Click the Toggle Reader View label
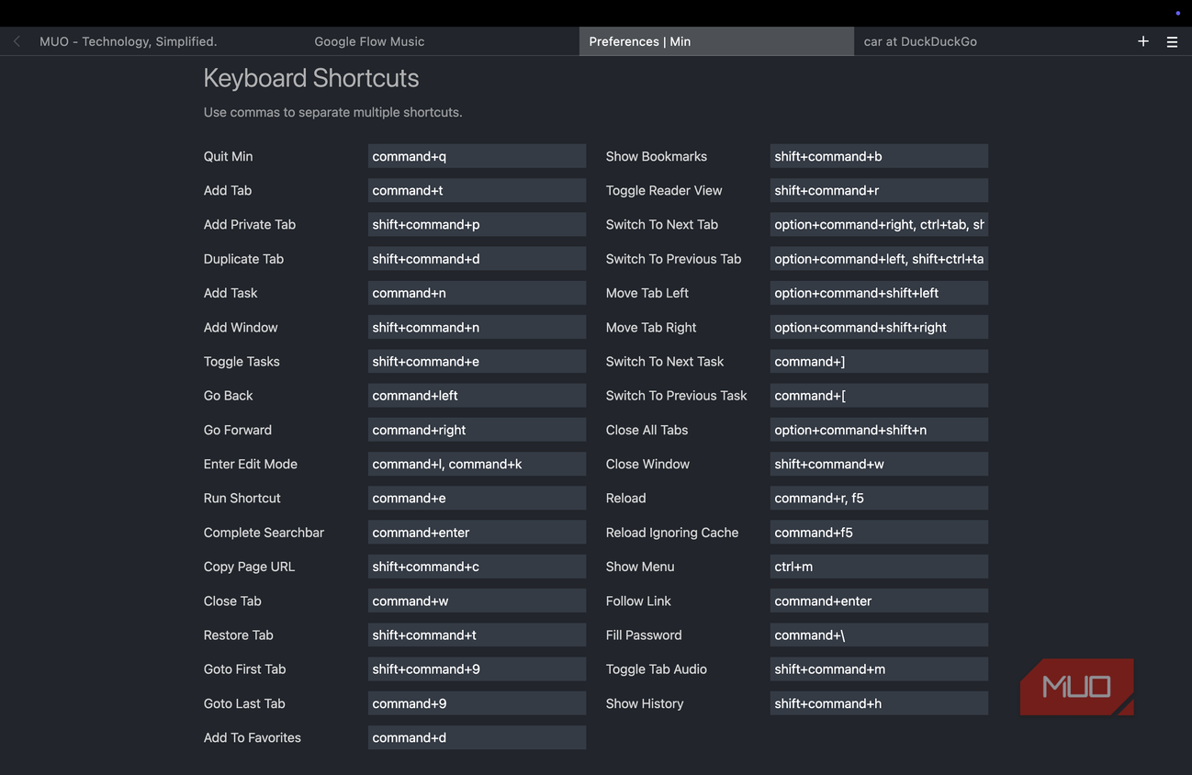Image resolution: width=1192 pixels, height=775 pixels. point(664,190)
